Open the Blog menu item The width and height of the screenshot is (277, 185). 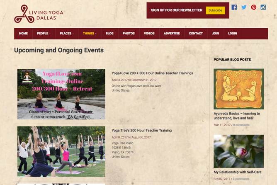[x=109, y=34]
